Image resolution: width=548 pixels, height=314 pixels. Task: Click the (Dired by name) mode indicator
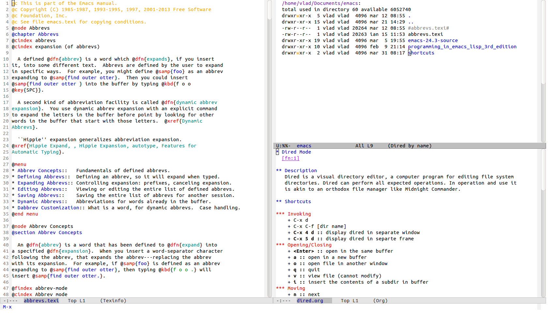pos(410,146)
